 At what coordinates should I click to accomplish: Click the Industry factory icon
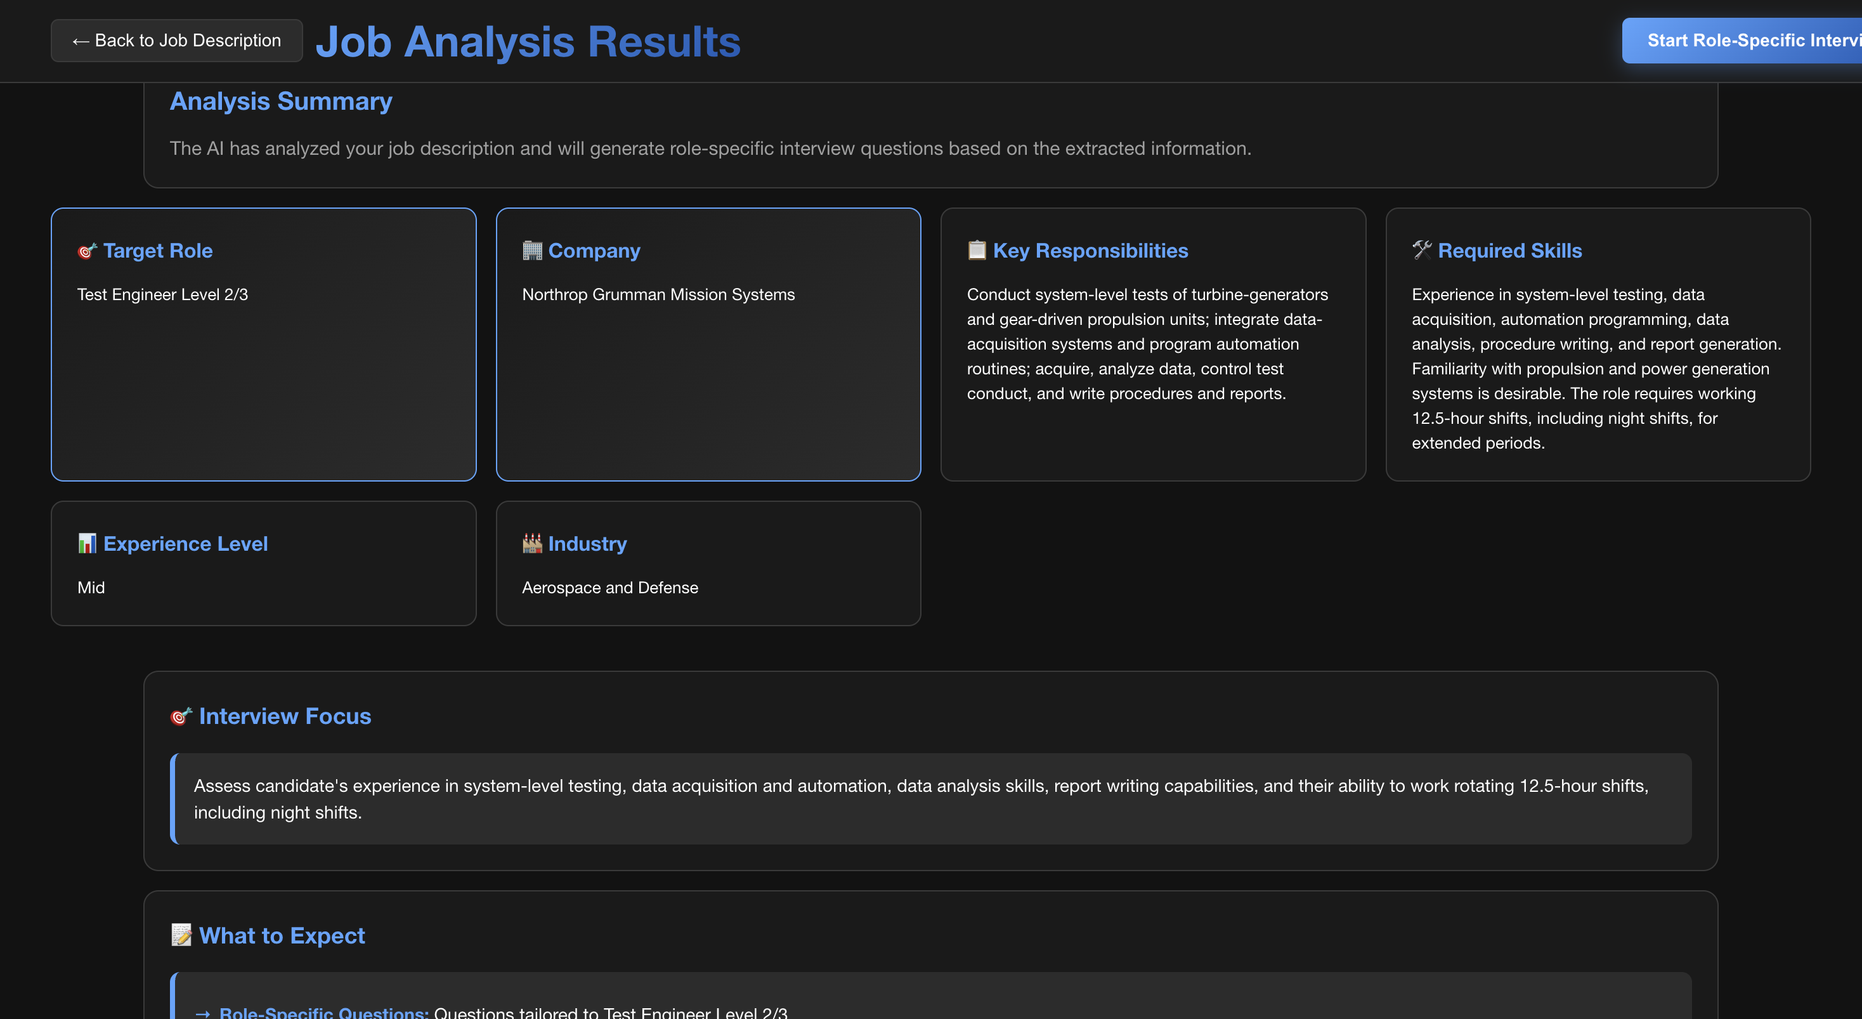(532, 544)
